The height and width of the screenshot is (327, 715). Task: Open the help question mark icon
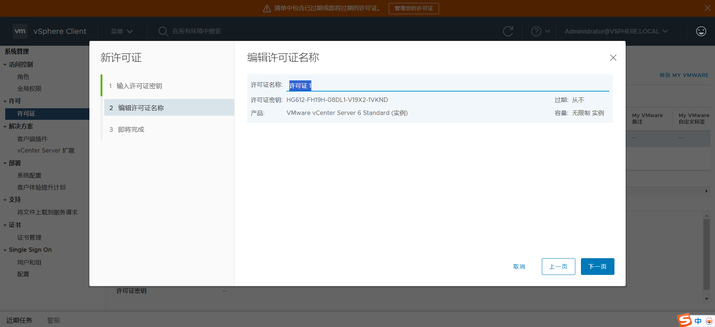pos(536,31)
